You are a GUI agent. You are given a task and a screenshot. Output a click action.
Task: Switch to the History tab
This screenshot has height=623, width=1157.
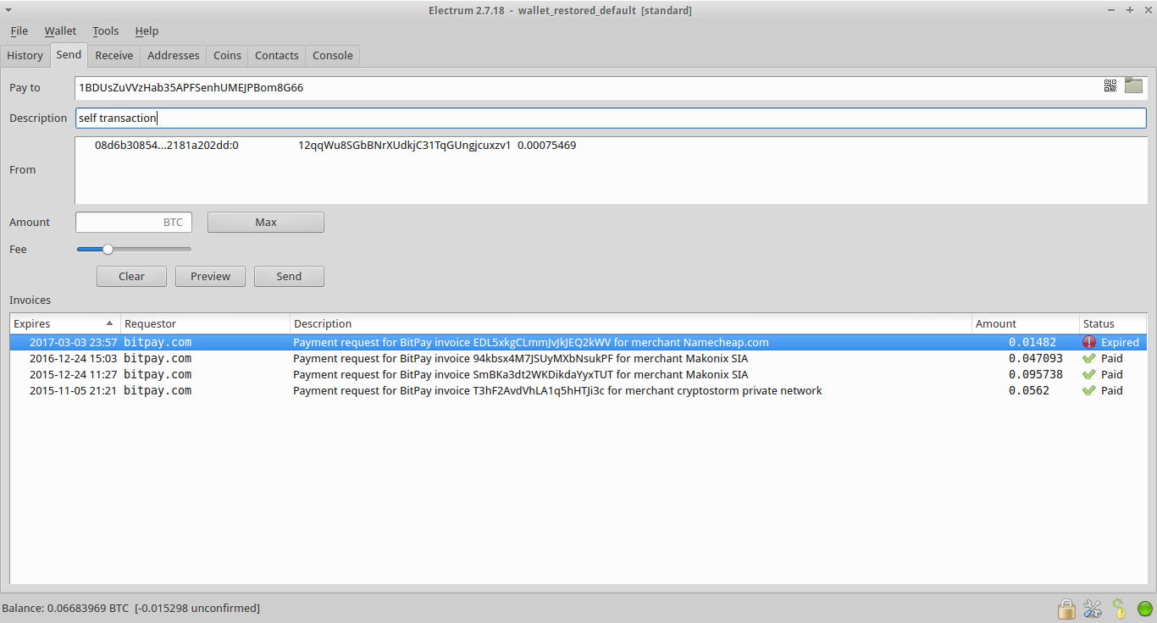click(25, 56)
